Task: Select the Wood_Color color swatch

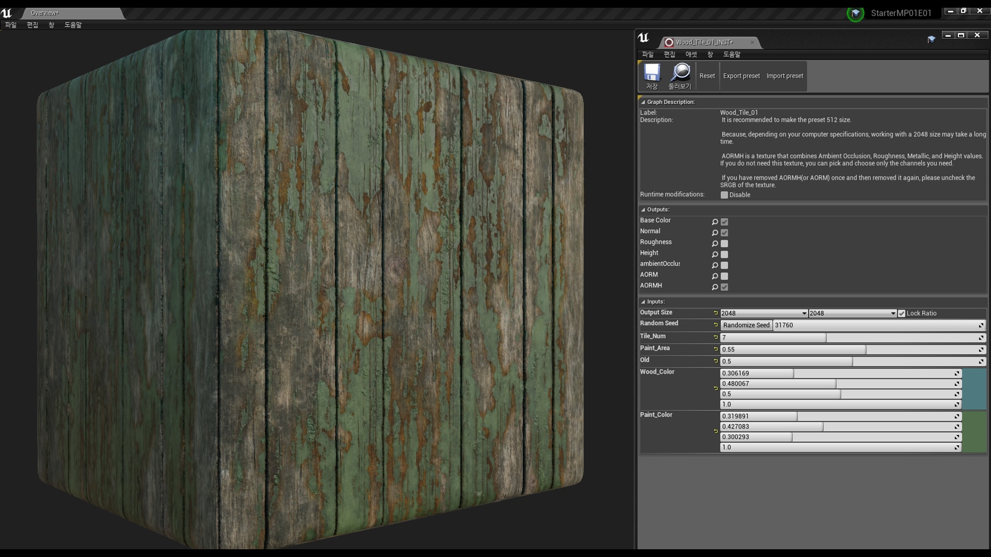Action: [x=975, y=388]
